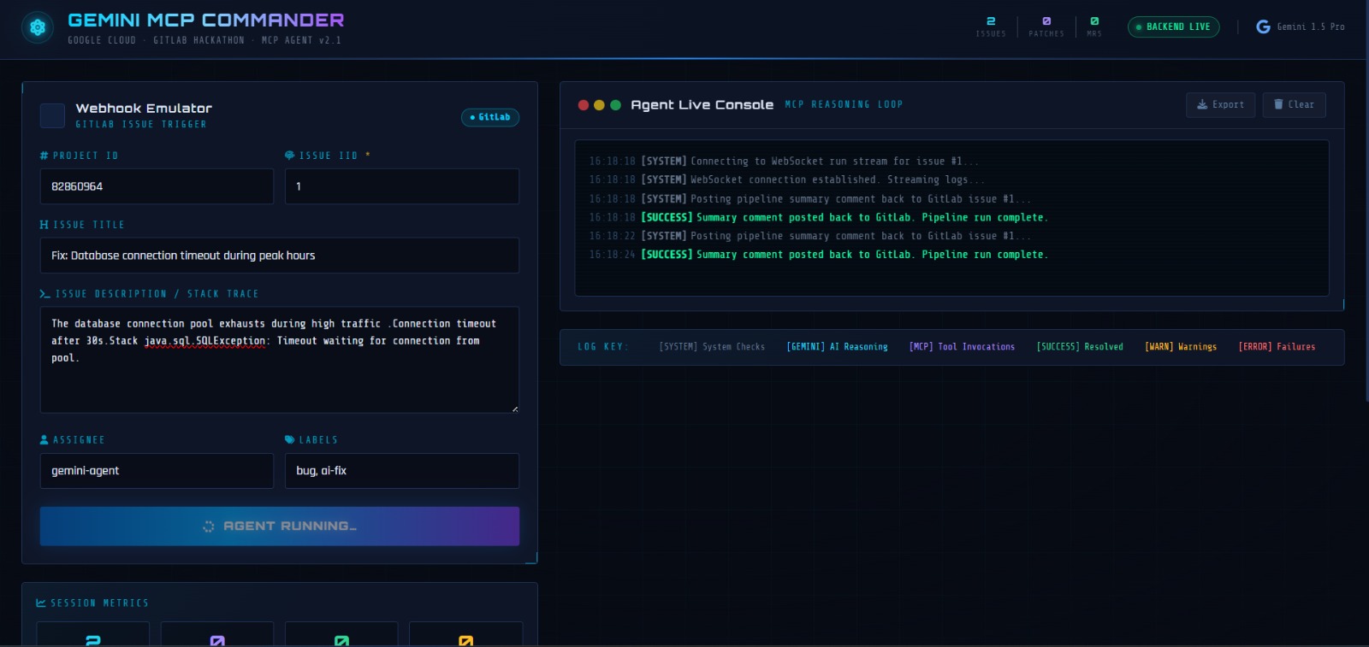Click '[WARN] Warnings' in log key

(1181, 347)
